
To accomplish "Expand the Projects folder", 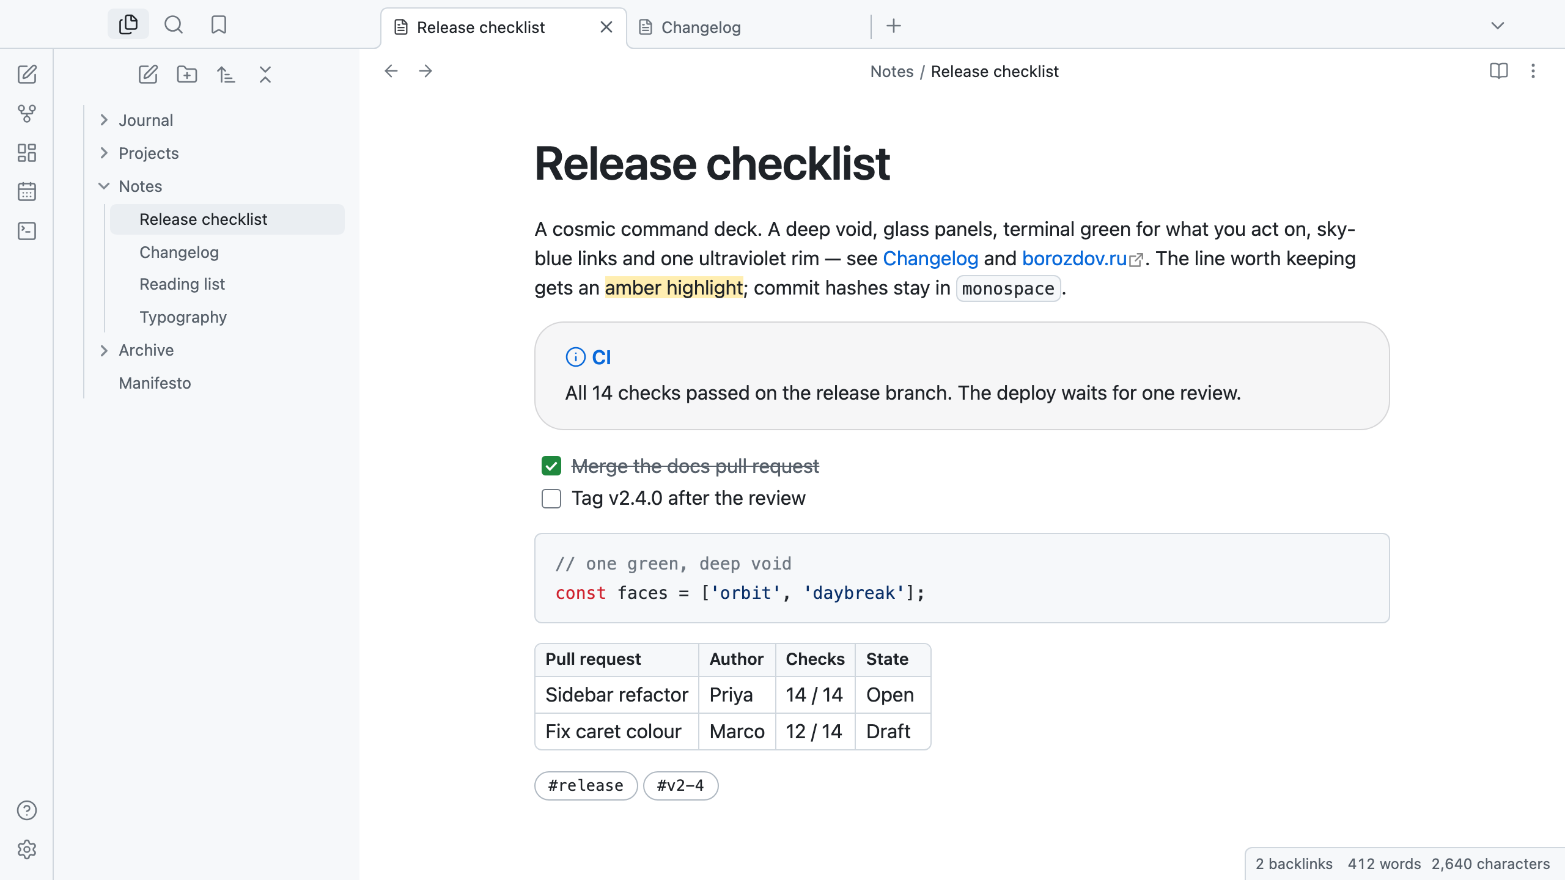I will pyautogui.click(x=104, y=153).
